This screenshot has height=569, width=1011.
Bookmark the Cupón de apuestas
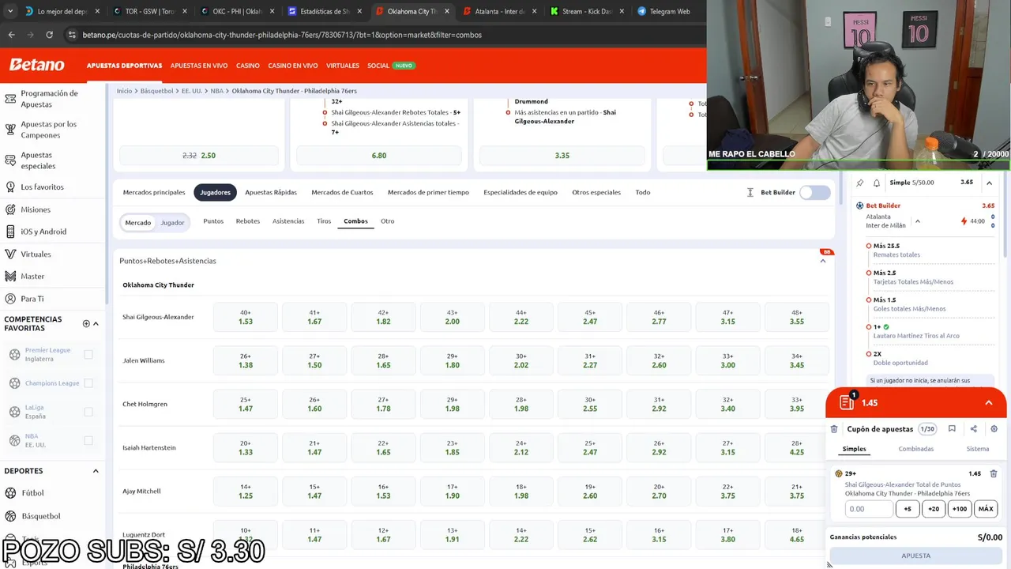[x=952, y=429]
